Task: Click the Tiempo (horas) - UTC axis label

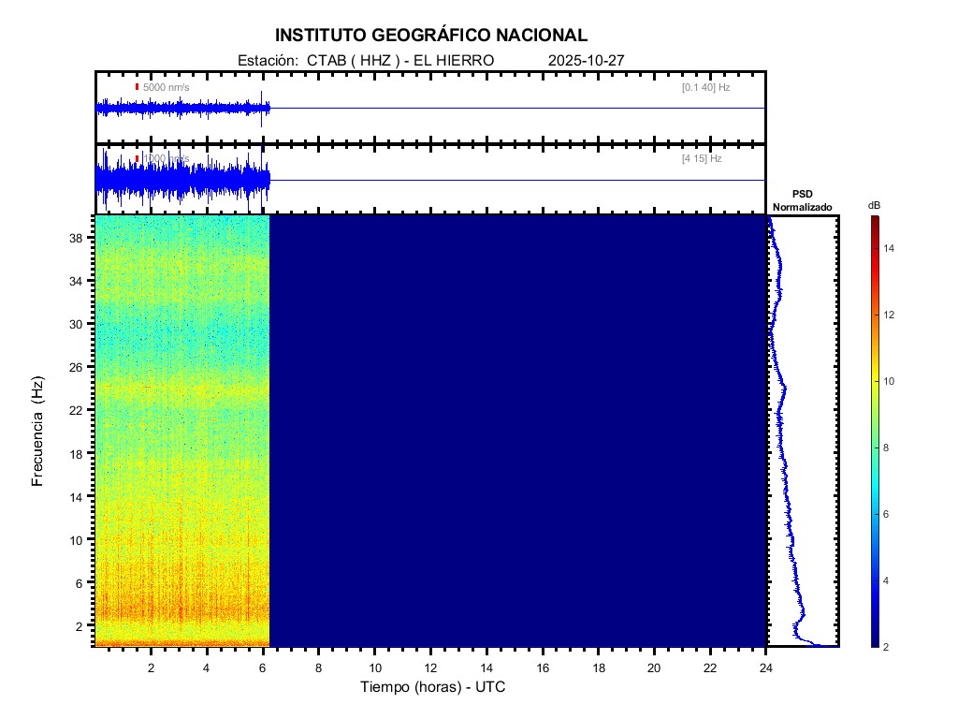Action: tap(433, 687)
